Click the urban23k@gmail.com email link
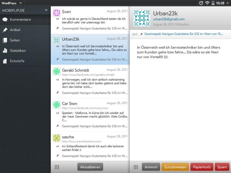Screen dimensions: 231x173 tap(169, 19)
